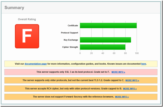Click the 0 mark on chart axis

(x=80, y=53)
